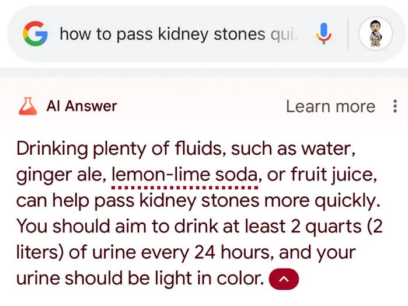The width and height of the screenshot is (408, 306).
Task: Collapse the AI answer with red chevron
Action: [284, 279]
